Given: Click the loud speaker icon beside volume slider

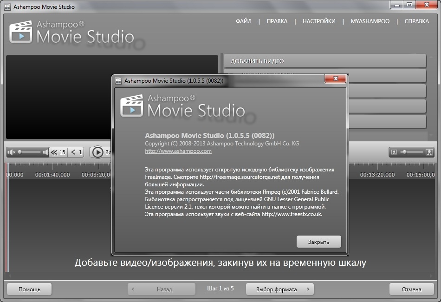Looking at the screenshot, I should (45, 152).
